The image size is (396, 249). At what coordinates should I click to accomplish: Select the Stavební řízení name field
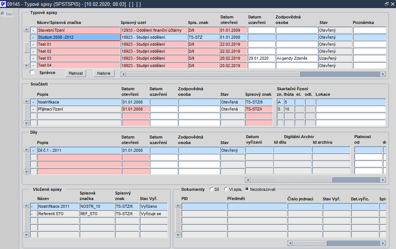click(79, 30)
